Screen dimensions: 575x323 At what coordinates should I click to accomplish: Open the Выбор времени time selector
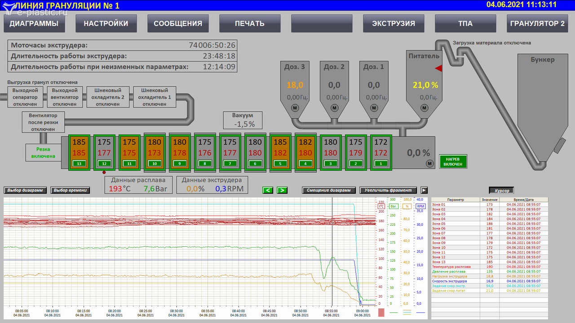[70, 190]
